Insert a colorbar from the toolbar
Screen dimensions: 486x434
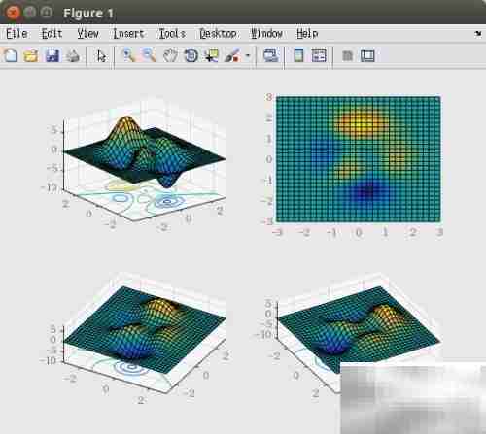(298, 55)
